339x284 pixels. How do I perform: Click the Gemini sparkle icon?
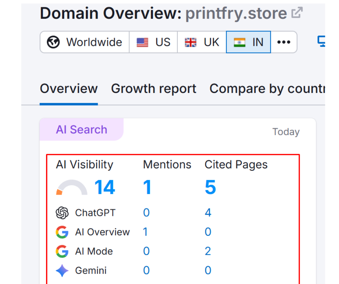tap(62, 271)
